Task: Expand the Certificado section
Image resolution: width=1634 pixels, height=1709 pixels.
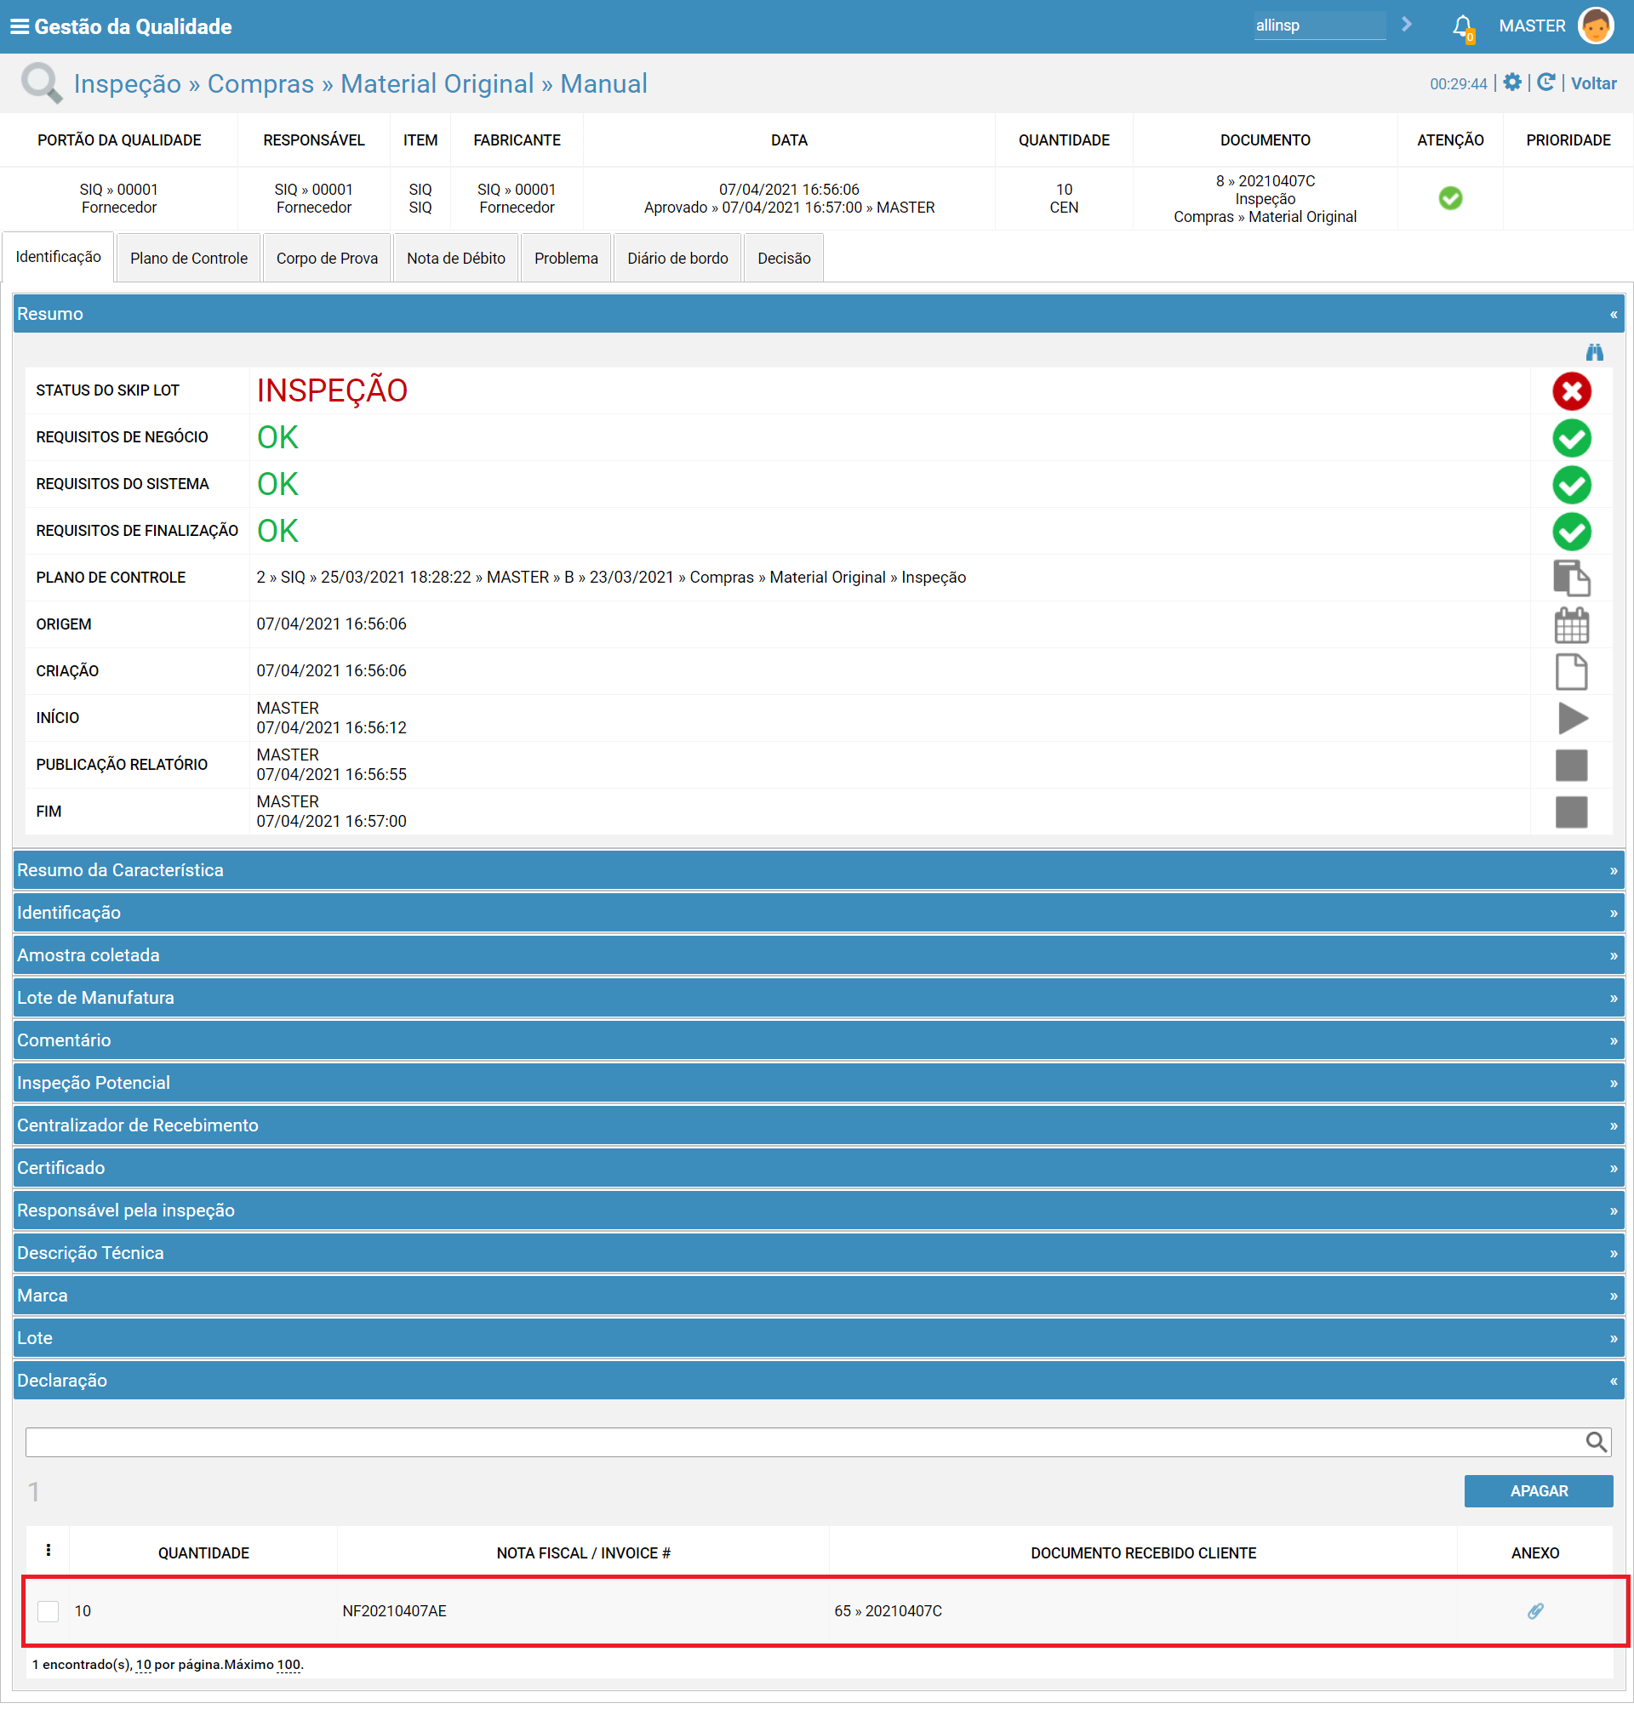Action: tap(818, 1167)
